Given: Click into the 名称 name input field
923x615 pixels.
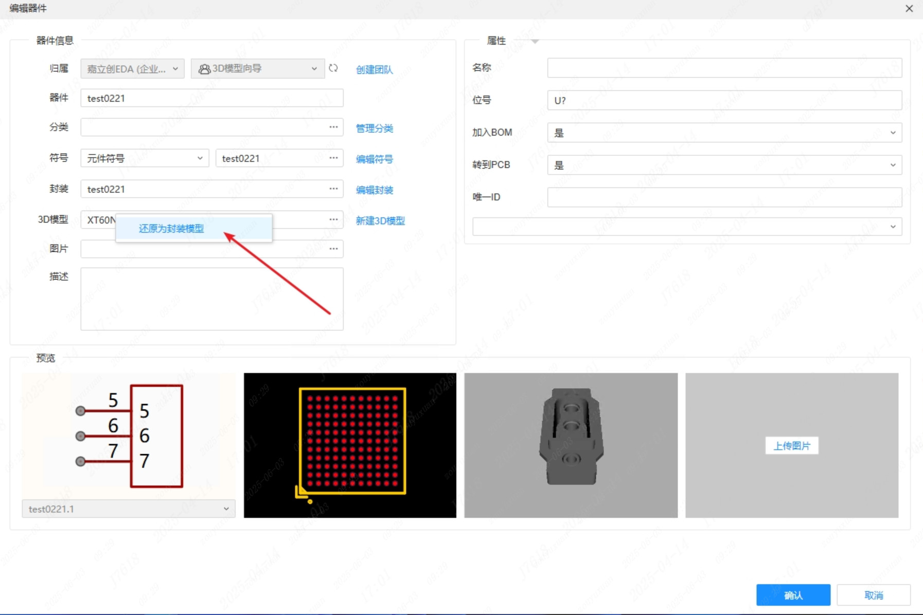Looking at the screenshot, I should point(724,68).
